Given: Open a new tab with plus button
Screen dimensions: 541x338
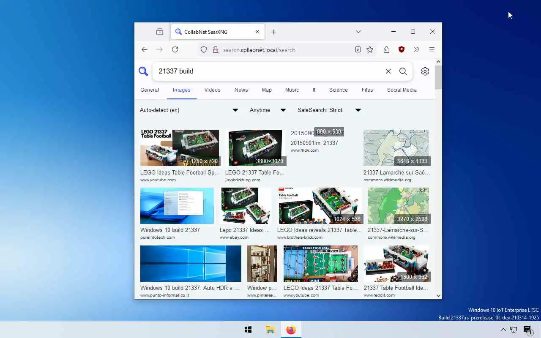Looking at the screenshot, I should pyautogui.click(x=273, y=32).
